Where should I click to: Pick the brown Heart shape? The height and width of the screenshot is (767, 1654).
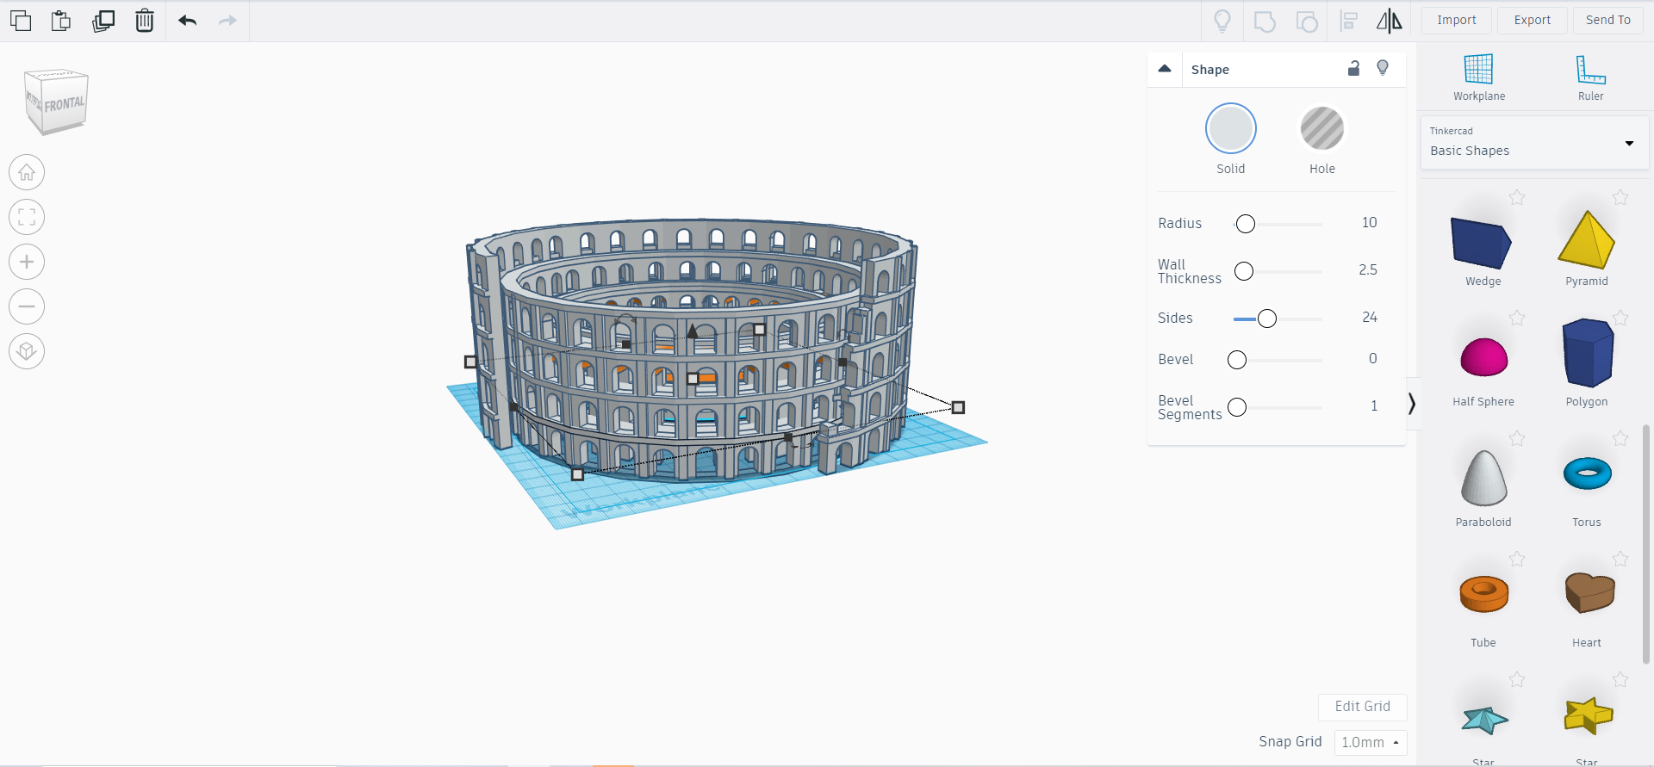[1589, 593]
